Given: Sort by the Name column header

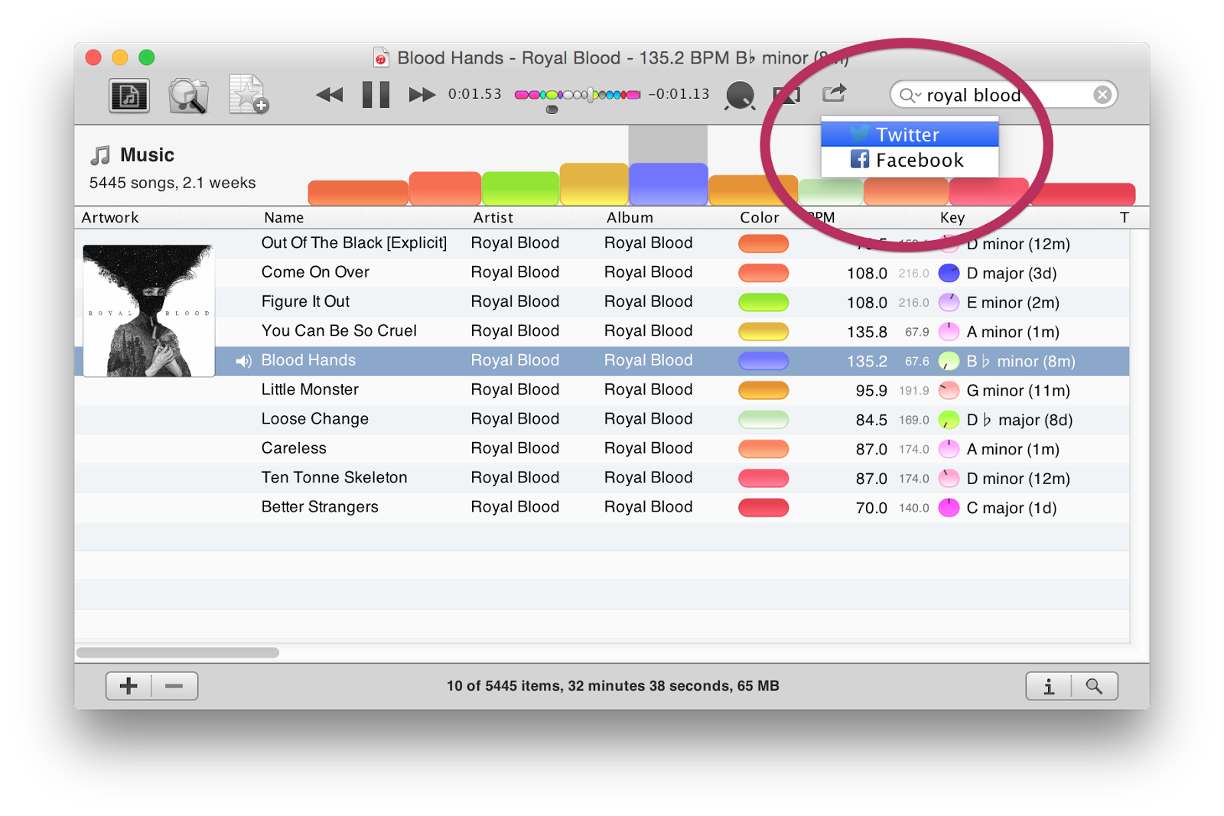Looking at the screenshot, I should click(284, 218).
